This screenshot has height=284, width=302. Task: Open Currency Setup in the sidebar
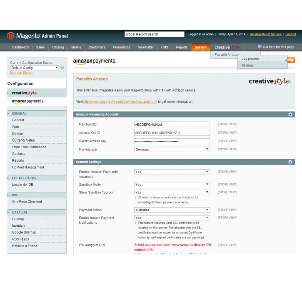pos(37,140)
